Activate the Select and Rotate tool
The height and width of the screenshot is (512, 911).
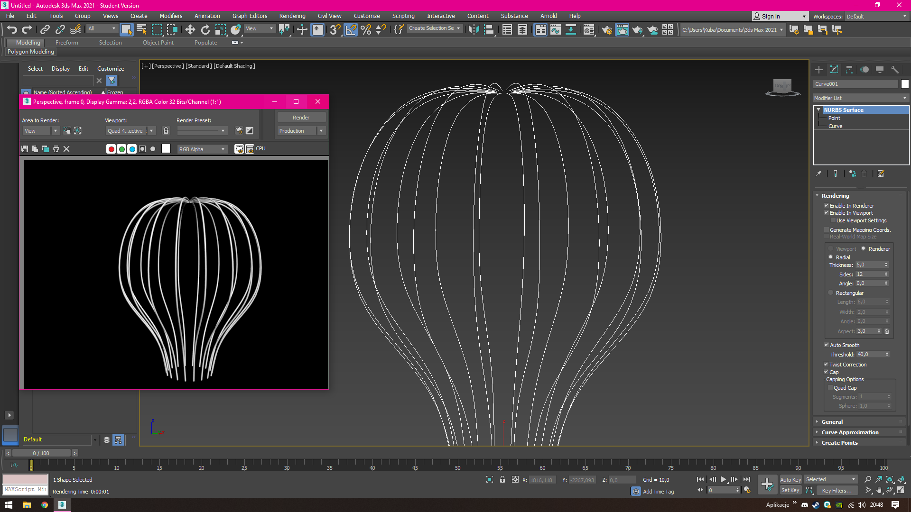click(205, 29)
